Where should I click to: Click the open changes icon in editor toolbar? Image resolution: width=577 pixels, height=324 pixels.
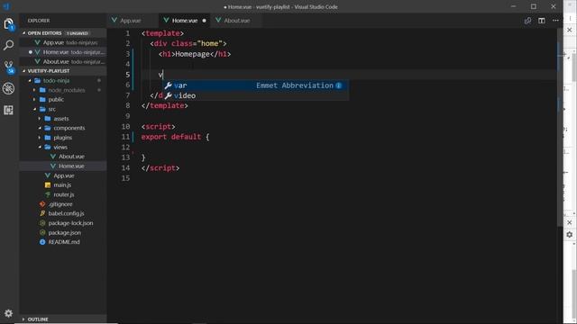click(527, 21)
